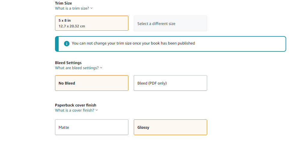Choose Bleed (PDF only) setting

(x=170, y=83)
